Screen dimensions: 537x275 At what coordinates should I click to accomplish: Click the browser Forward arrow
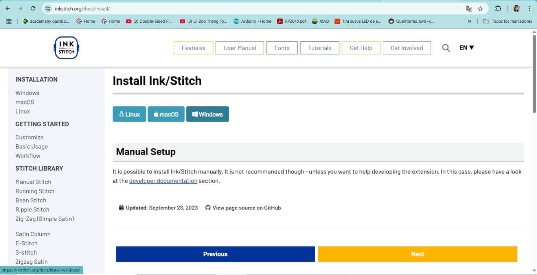point(20,8)
